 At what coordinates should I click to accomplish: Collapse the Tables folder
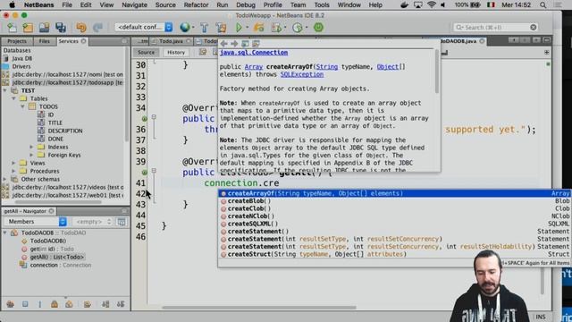[13, 98]
